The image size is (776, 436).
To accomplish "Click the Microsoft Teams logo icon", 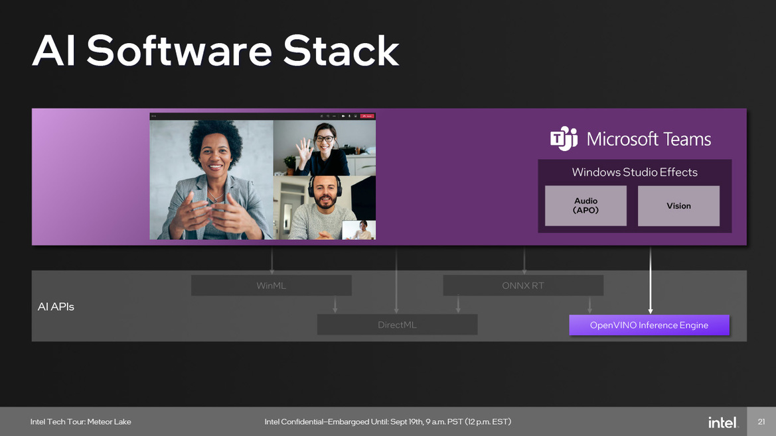I will tap(564, 138).
